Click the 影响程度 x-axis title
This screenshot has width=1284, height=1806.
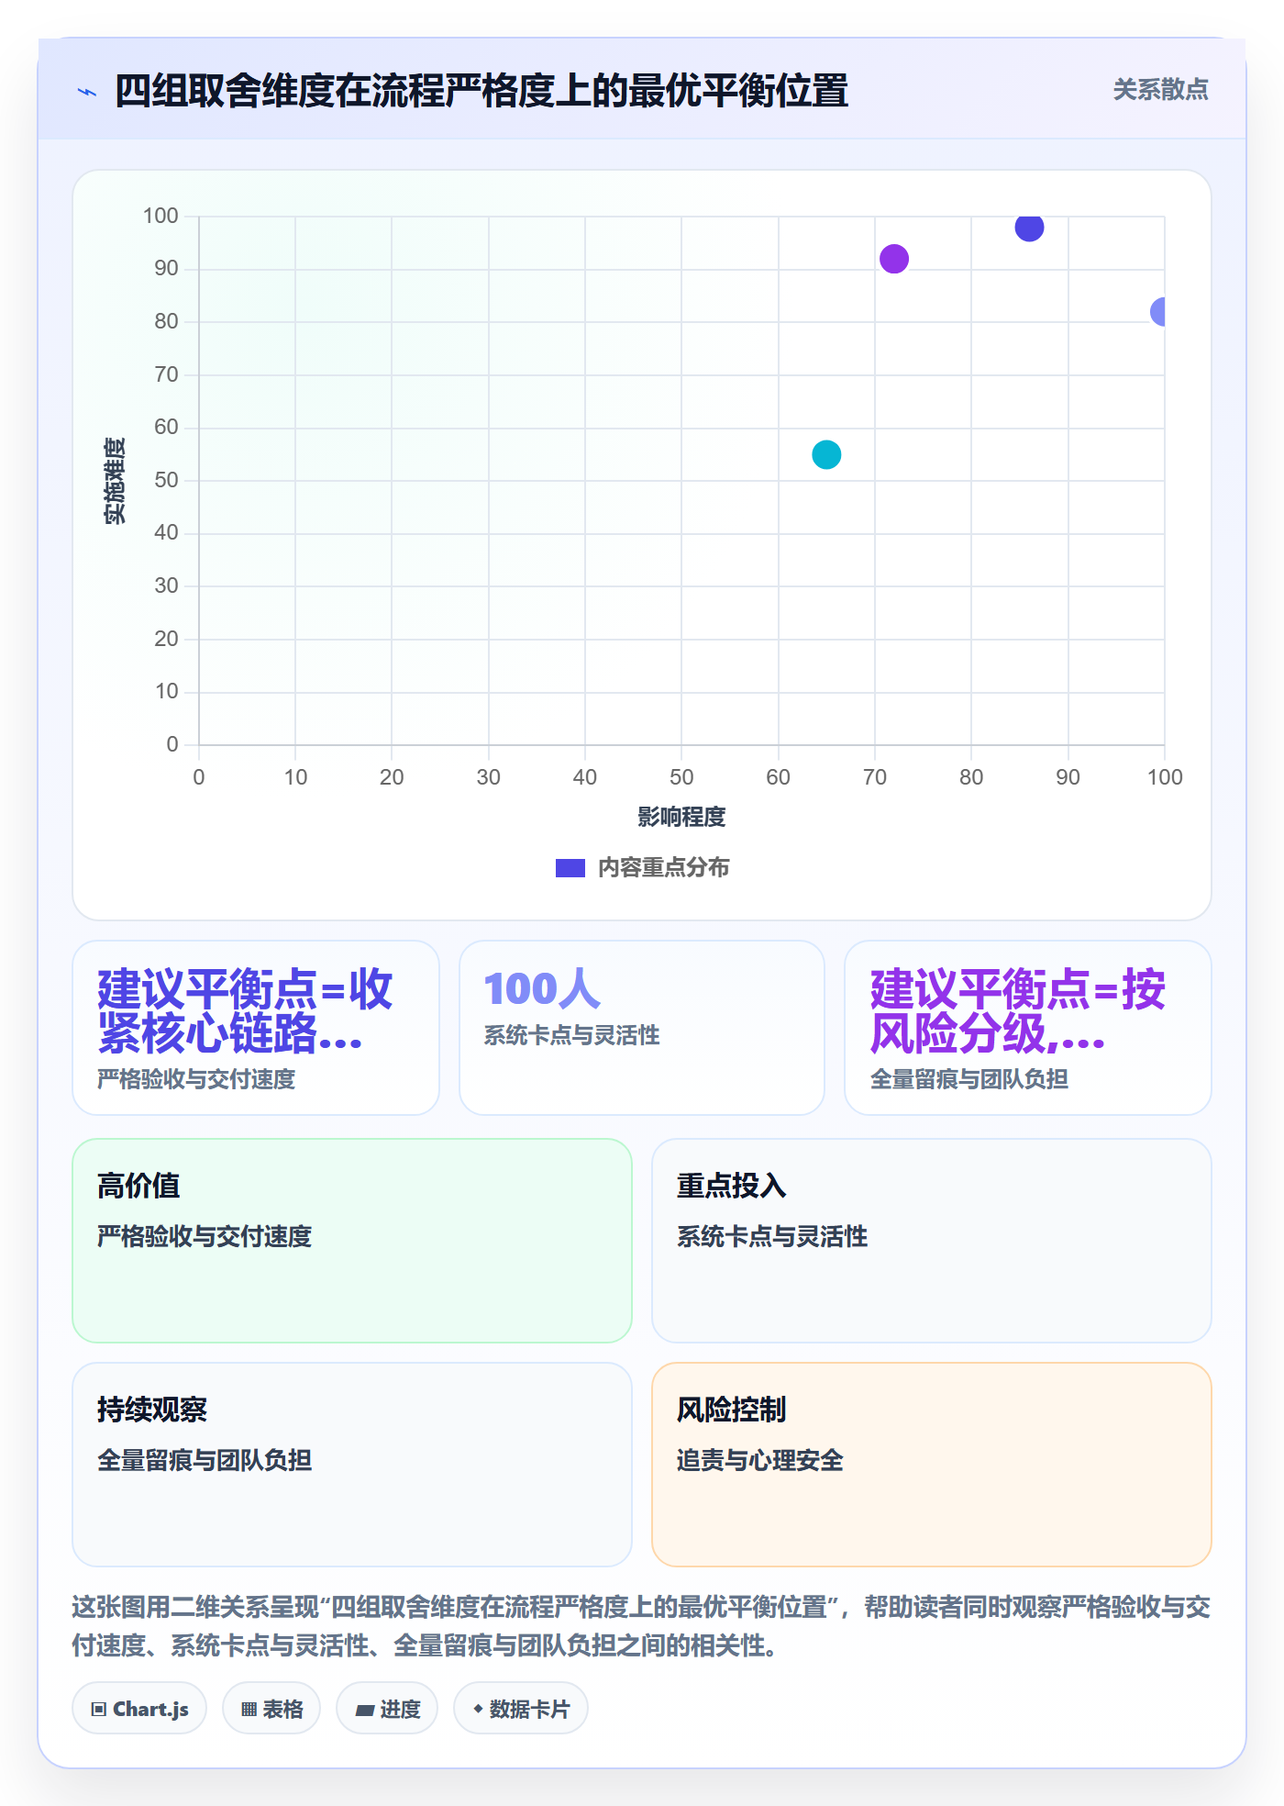[x=681, y=817]
